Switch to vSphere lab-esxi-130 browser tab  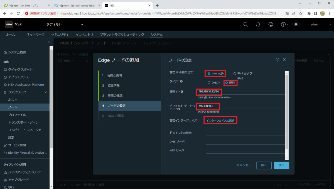pyautogui.click(x=77, y=5)
